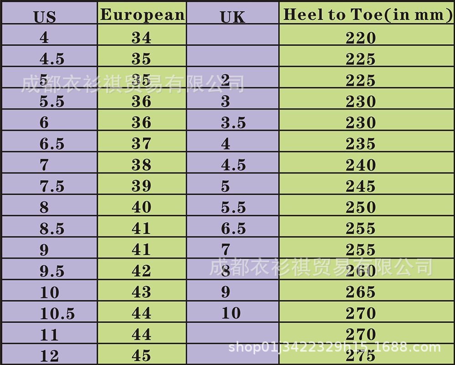
Task: Select US size 10.5 cell
Action: (x=57, y=314)
